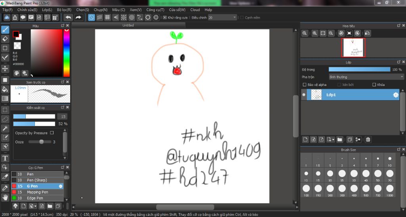Select the Gradient tool
Screen dimensions: 406x217
pyautogui.click(x=5, y=99)
